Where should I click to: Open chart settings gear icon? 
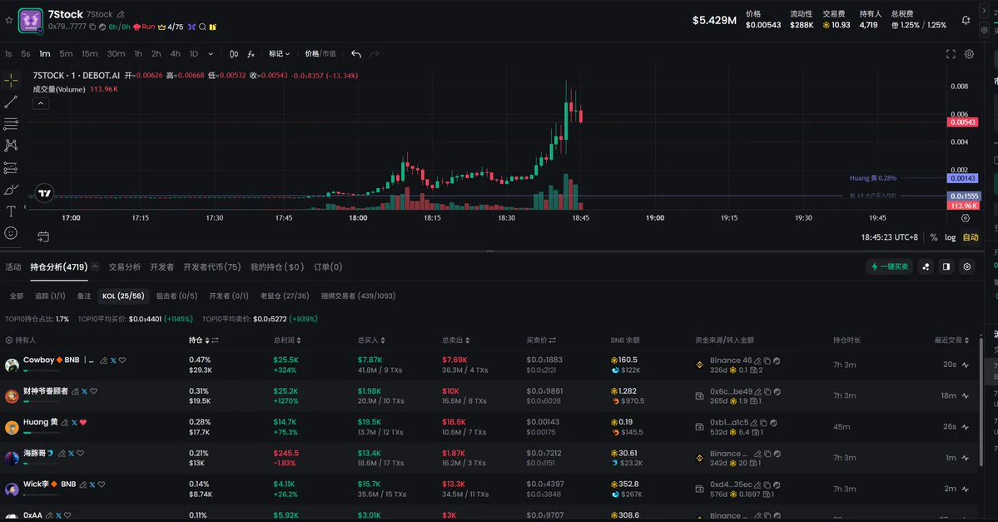(969, 54)
